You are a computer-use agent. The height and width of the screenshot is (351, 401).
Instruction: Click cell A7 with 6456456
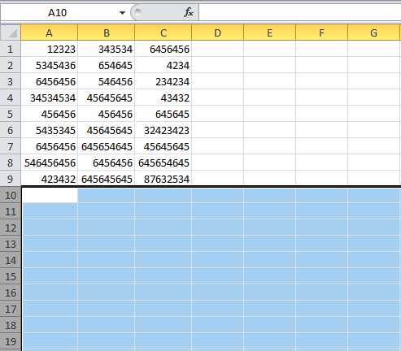[x=50, y=146]
